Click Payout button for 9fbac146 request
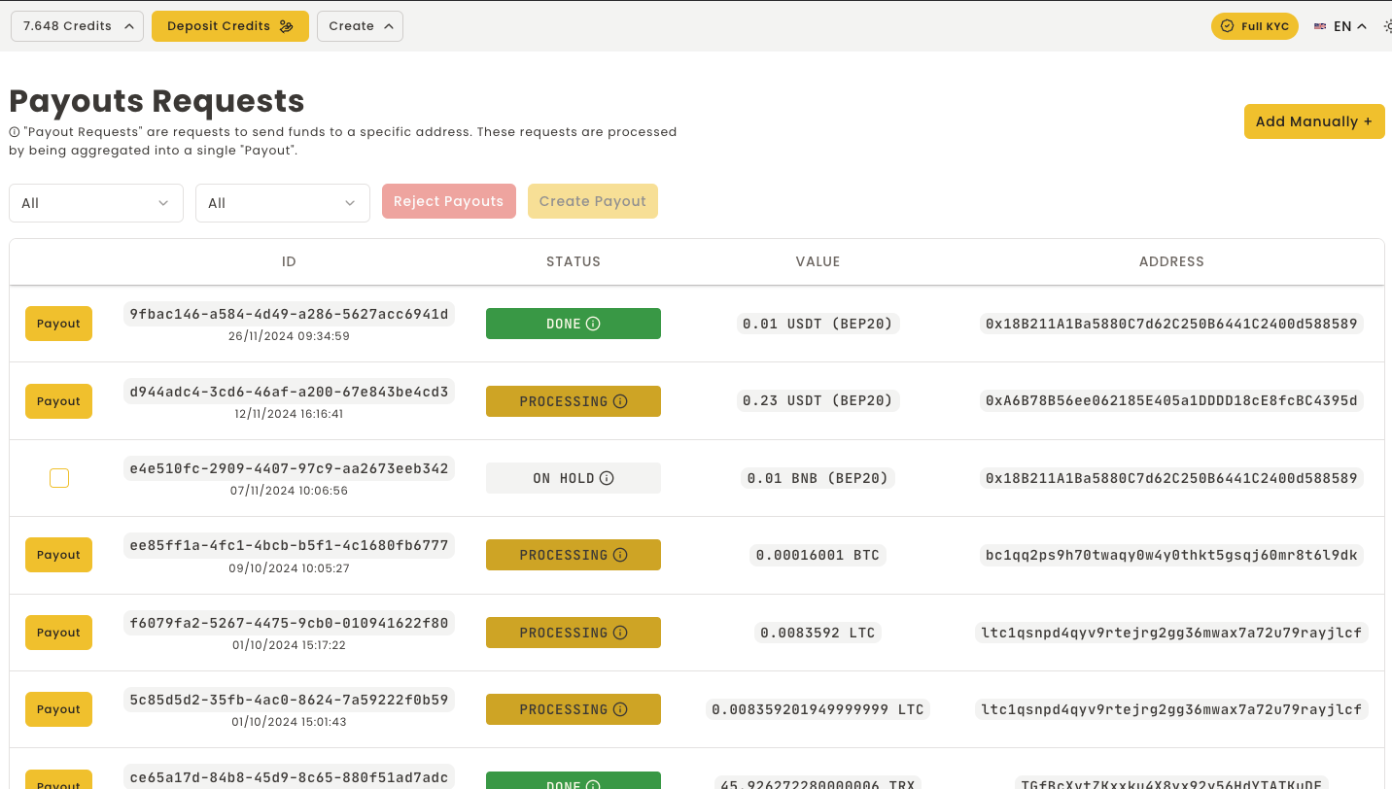Screen dimensions: 1392x789 click(58, 324)
